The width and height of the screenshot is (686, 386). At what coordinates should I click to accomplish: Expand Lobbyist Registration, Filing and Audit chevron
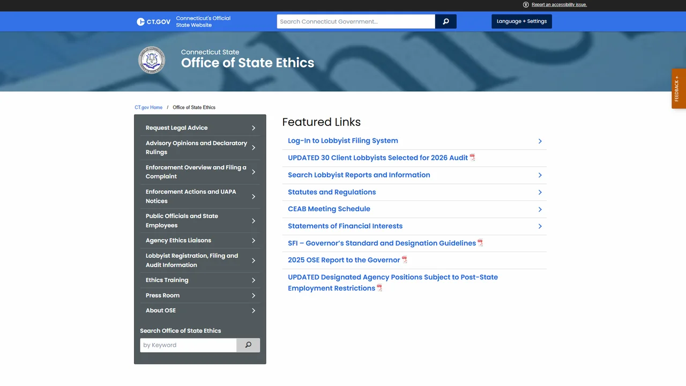pyautogui.click(x=253, y=261)
